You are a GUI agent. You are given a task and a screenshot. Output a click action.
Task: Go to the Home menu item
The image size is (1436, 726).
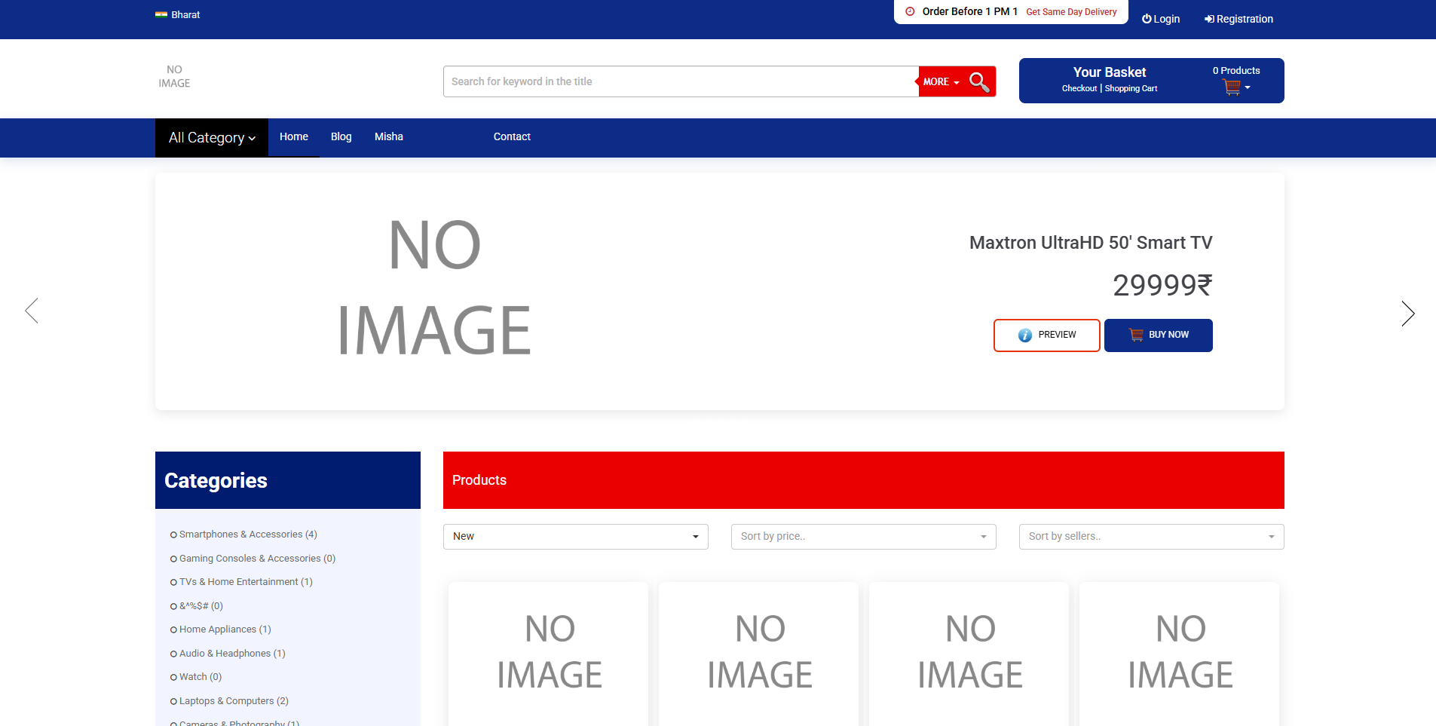294,137
